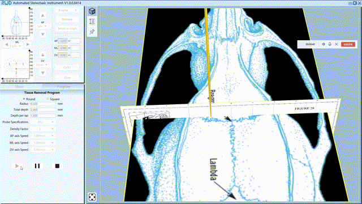Click the ML target coordinate field
The image size is (362, 204).
coord(75,48)
